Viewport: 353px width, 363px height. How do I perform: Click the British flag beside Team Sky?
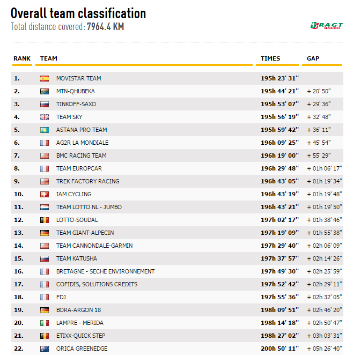click(45, 117)
